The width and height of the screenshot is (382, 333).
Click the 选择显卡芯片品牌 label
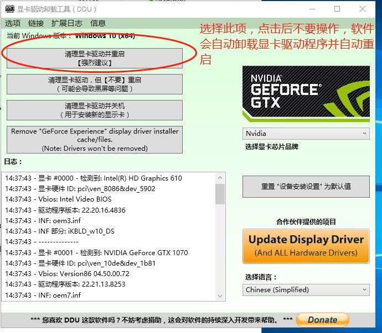point(272,147)
